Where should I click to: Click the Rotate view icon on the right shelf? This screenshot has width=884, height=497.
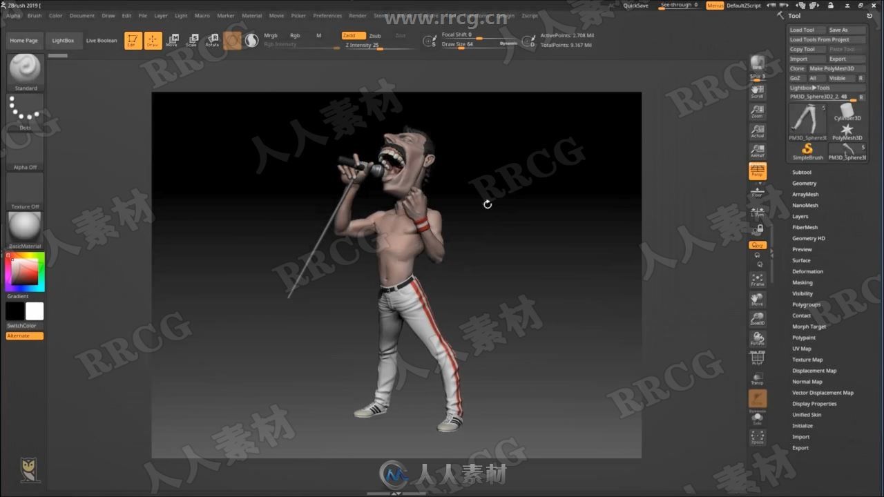click(x=758, y=339)
